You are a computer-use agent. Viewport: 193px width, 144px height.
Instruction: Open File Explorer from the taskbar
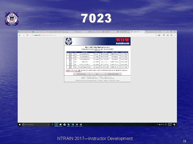tap(60, 125)
